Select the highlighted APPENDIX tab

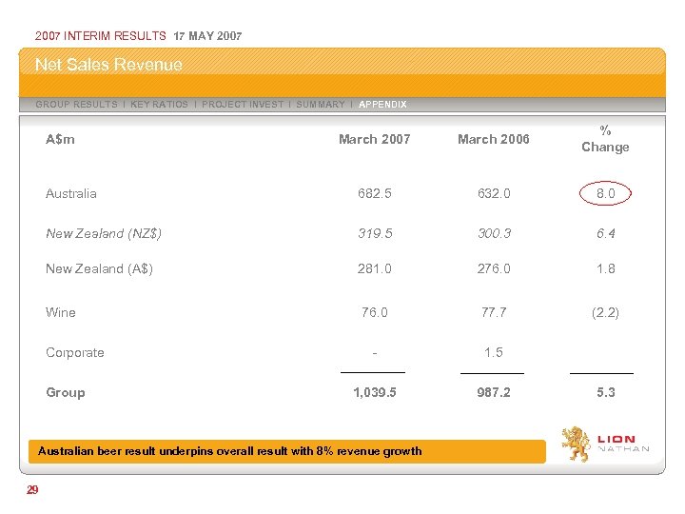pos(382,105)
